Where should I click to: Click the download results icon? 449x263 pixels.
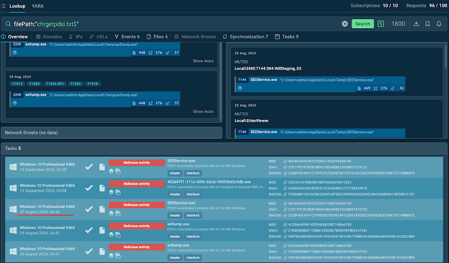click(418, 24)
